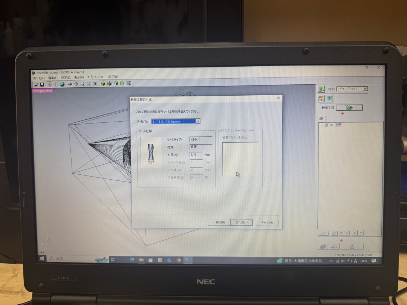Screen dimensions: 407x305
Task: Click the 15:45 clock in the taskbar
Action: pos(364,261)
